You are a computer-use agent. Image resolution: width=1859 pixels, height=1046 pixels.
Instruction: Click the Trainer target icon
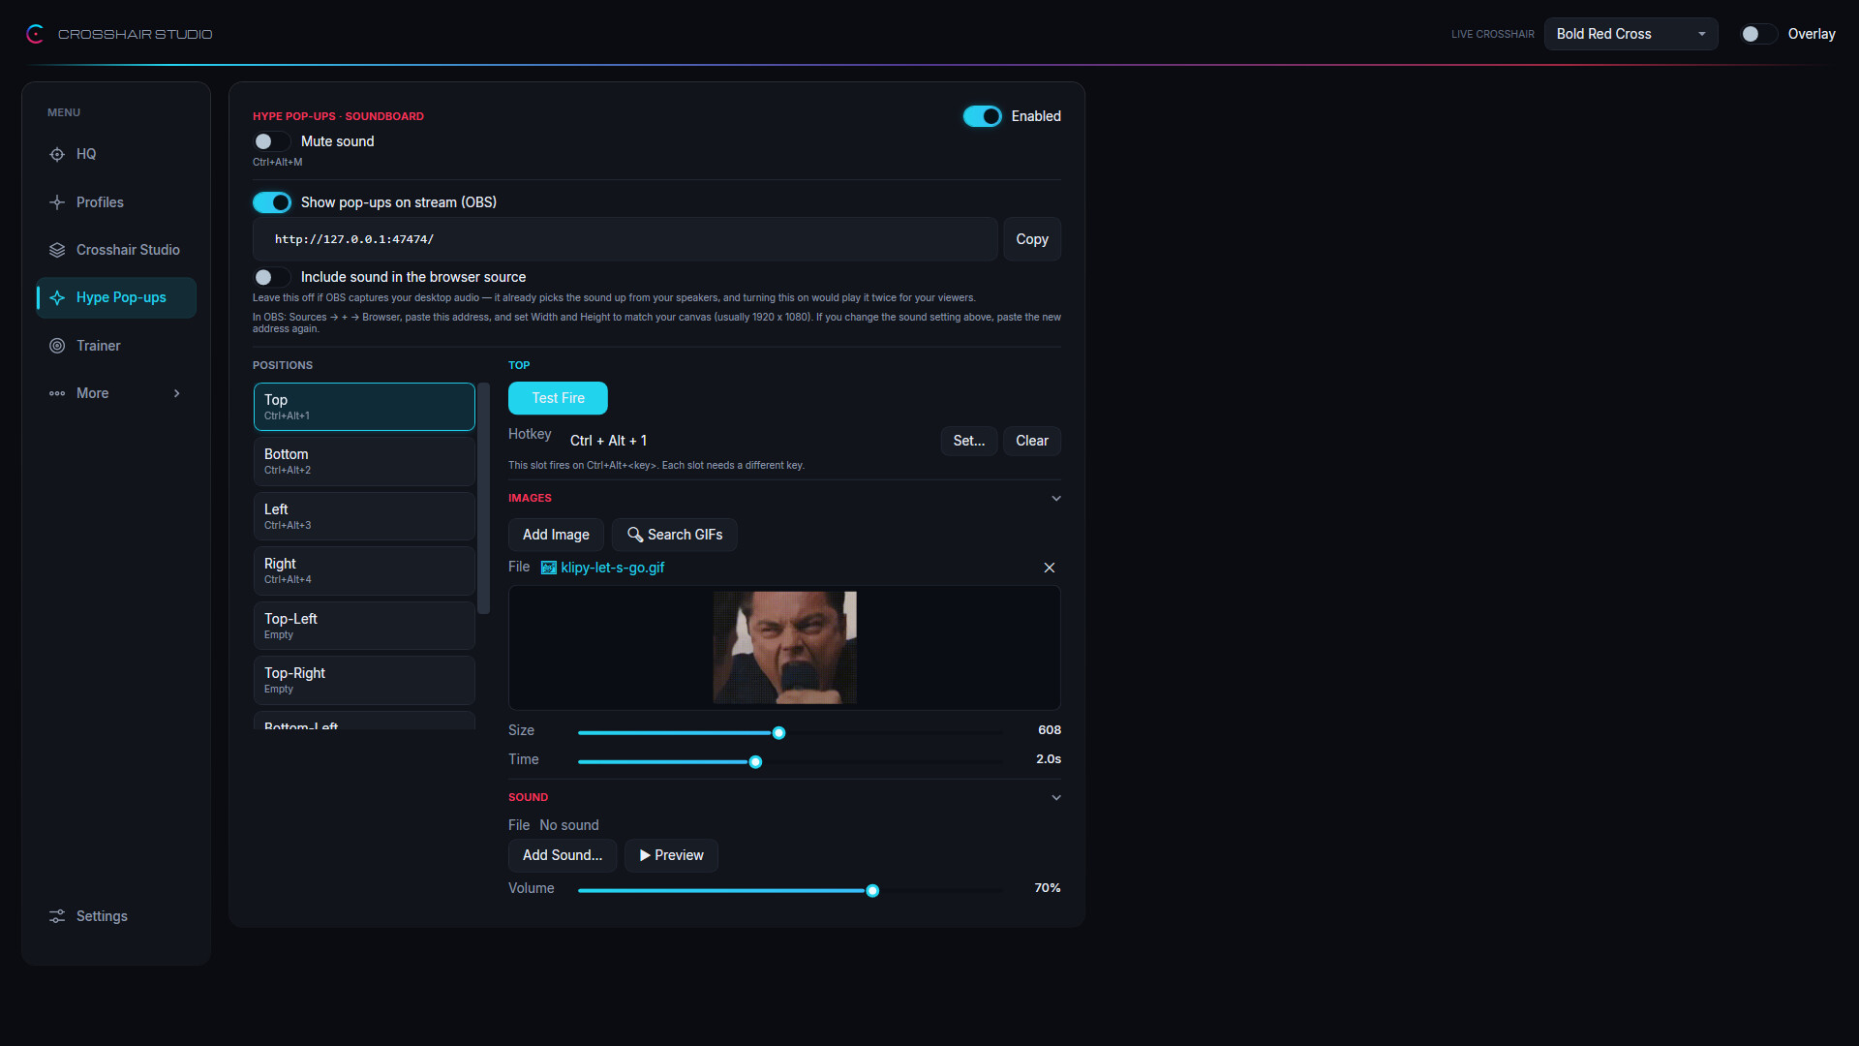(x=57, y=346)
